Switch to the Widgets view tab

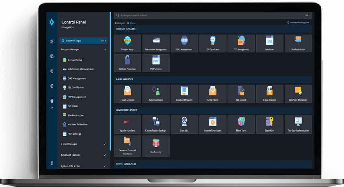click(x=120, y=23)
